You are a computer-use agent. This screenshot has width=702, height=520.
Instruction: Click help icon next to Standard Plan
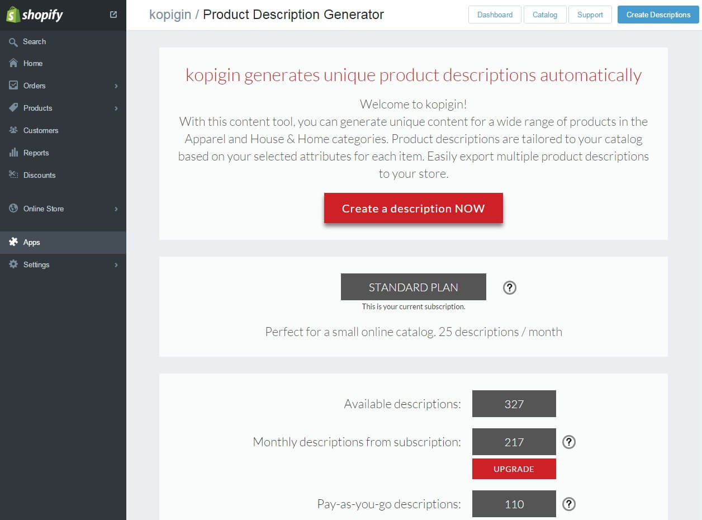point(510,287)
